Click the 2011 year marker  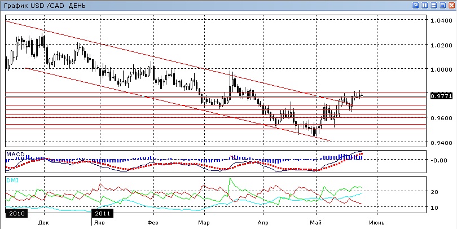click(x=102, y=214)
